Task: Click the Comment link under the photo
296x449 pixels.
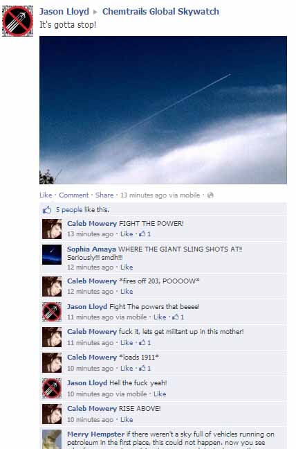Action: (x=74, y=195)
